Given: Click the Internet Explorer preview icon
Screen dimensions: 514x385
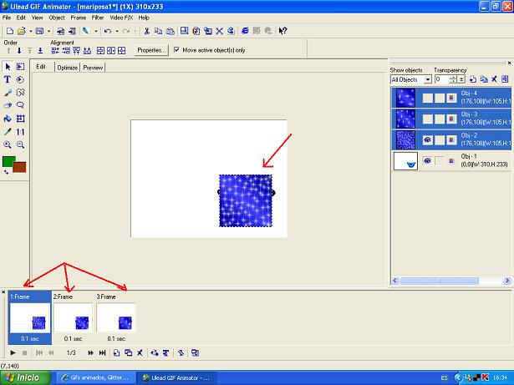Looking at the screenshot, I should tap(245, 31).
